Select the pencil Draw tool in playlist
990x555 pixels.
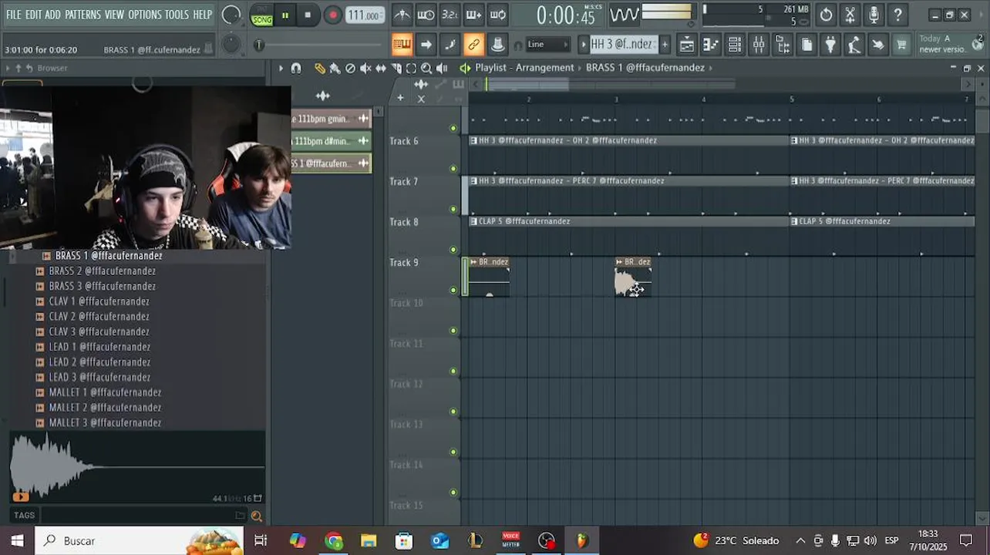[x=320, y=68]
